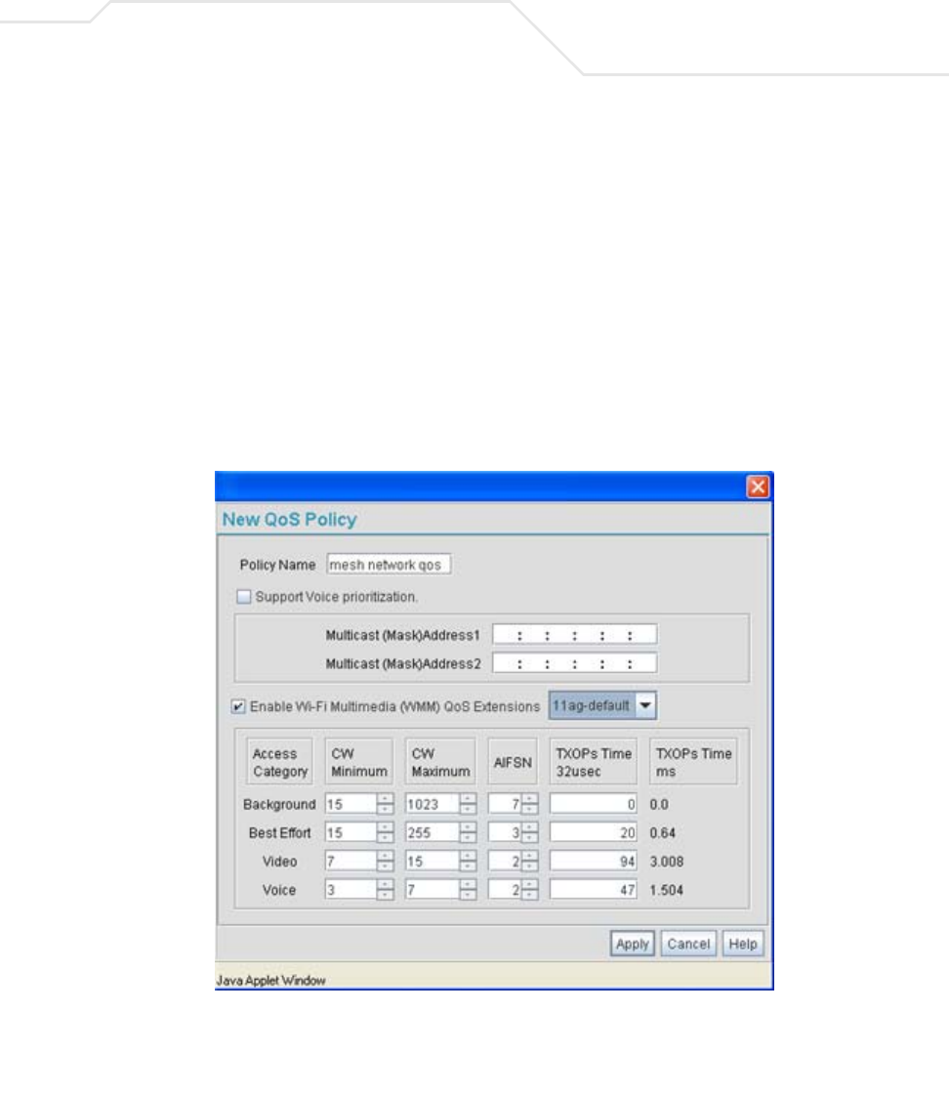Click the Java Applet Window status text
Screen dimensions: 949x1096
pyautogui.click(x=271, y=981)
